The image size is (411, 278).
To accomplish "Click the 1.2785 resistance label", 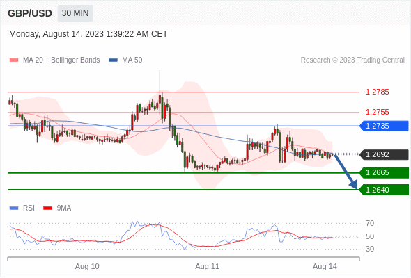I will 377,92.
